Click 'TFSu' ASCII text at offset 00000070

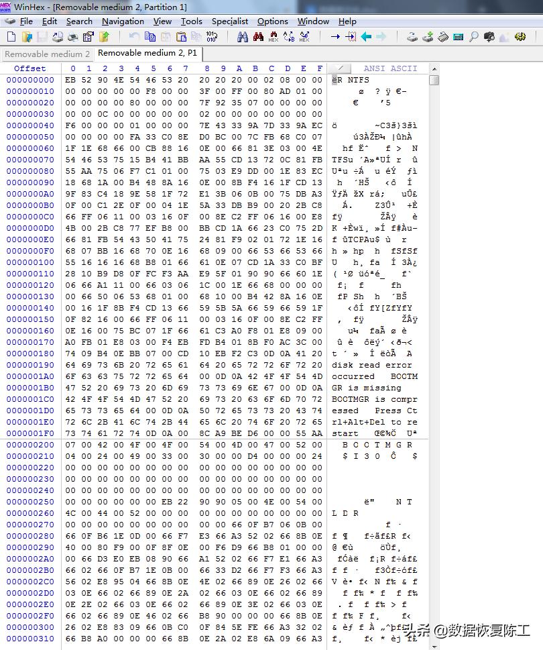coord(342,160)
